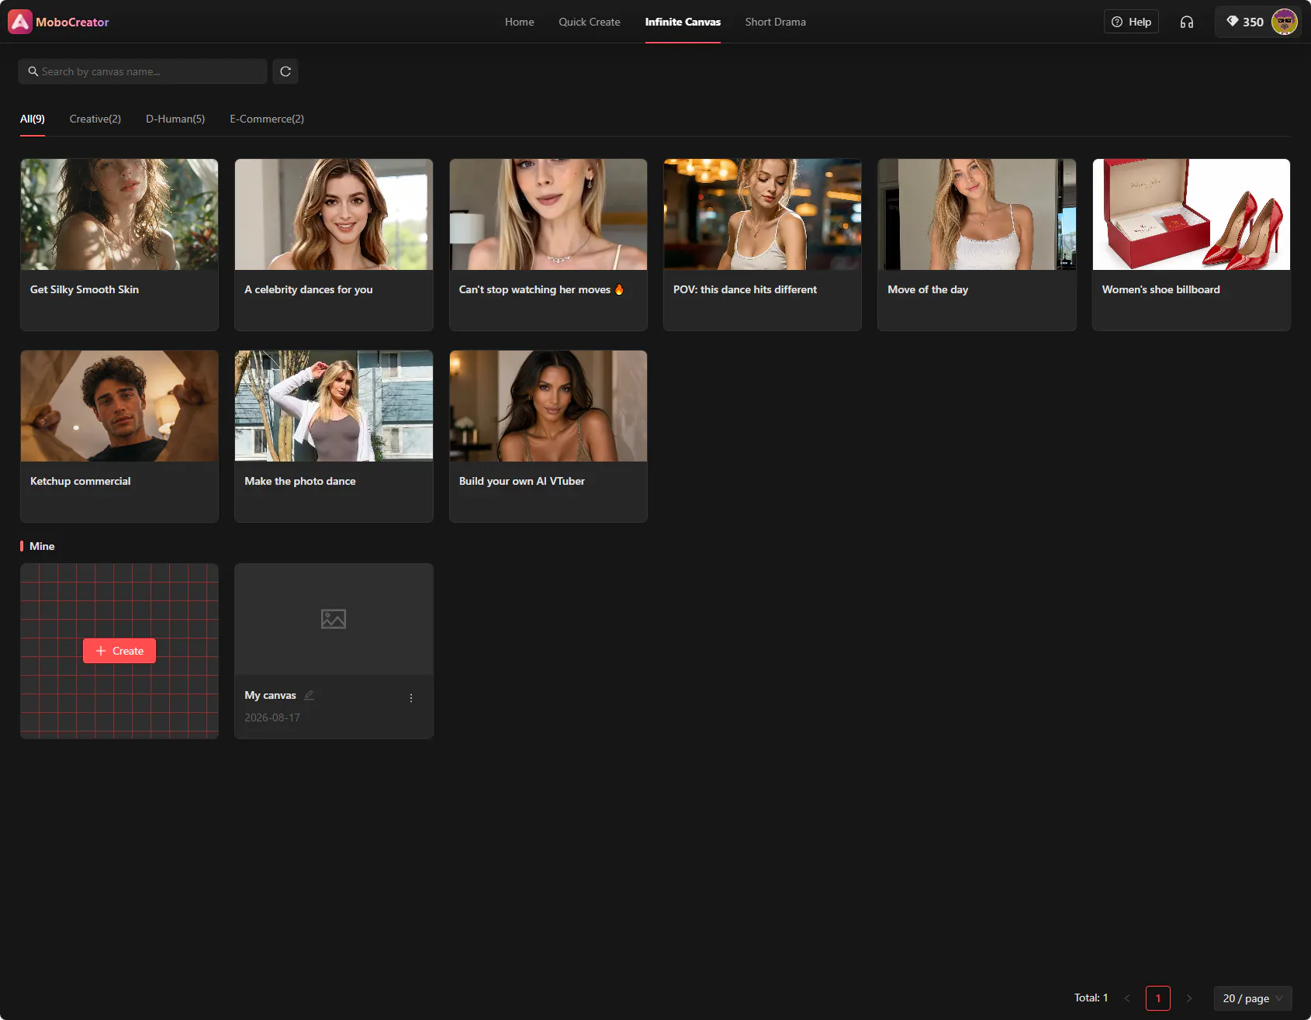This screenshot has width=1311, height=1020.
Task: Click the date 2026-08-17 text
Action: [272, 717]
